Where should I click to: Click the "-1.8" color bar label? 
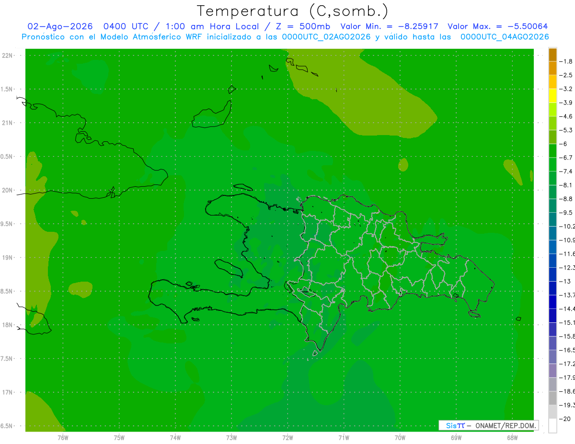565,61
